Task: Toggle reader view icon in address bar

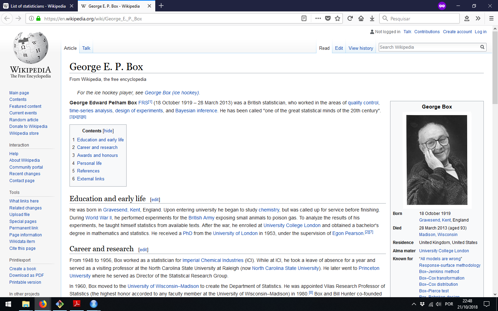Action: (304, 18)
